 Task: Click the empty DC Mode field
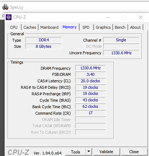[x=121, y=46]
